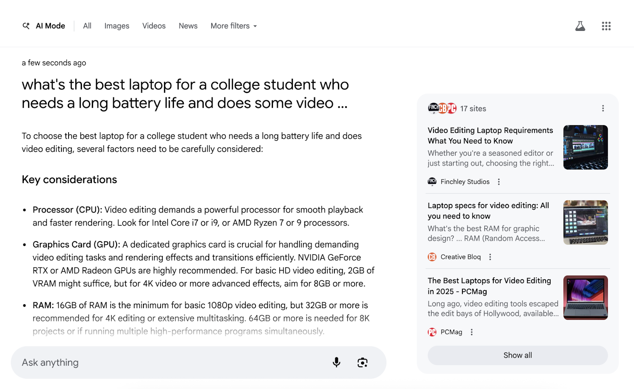Switch to the News tab

[188, 26]
